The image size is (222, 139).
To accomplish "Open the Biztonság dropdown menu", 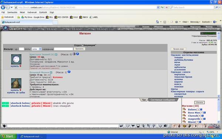I will click(195, 22).
